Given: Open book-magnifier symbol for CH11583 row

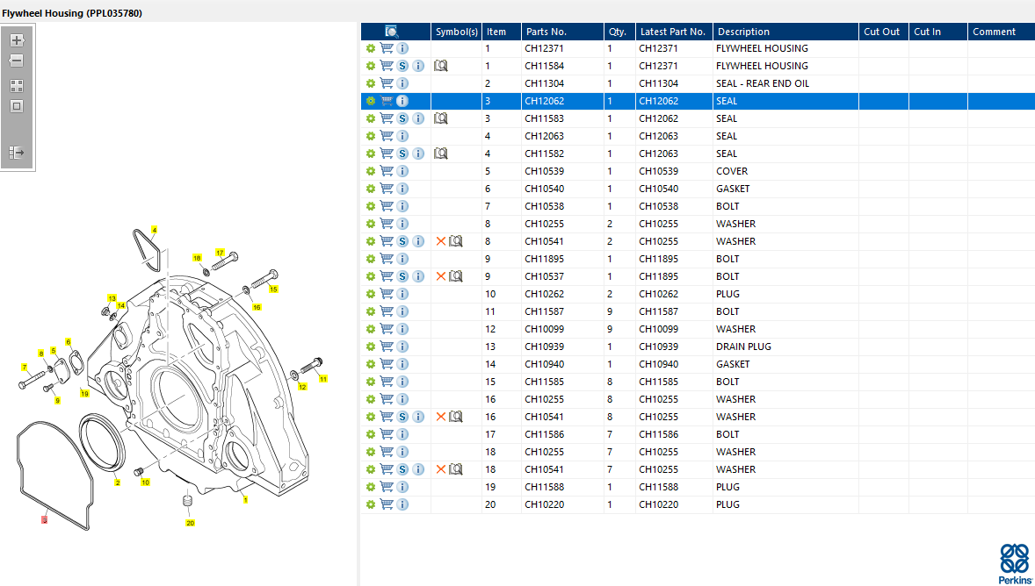Looking at the screenshot, I should click(x=441, y=118).
